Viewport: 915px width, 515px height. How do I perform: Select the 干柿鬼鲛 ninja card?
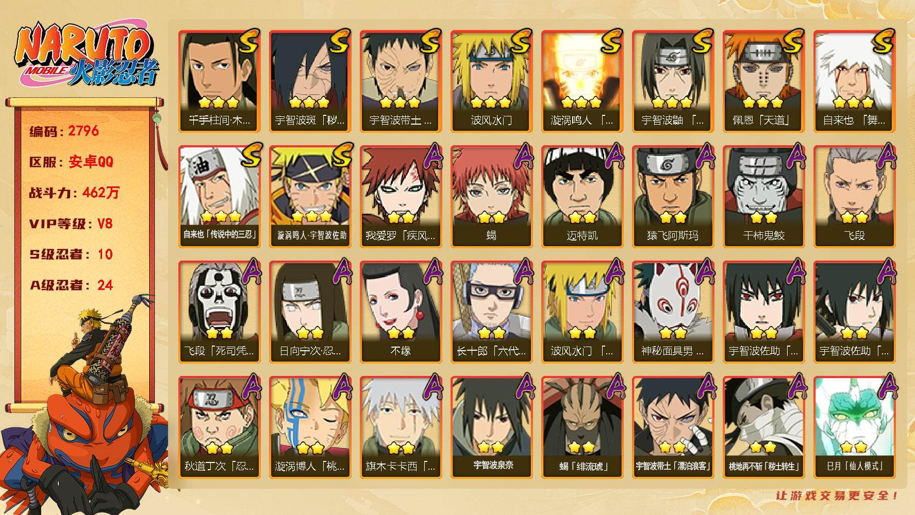point(763,197)
